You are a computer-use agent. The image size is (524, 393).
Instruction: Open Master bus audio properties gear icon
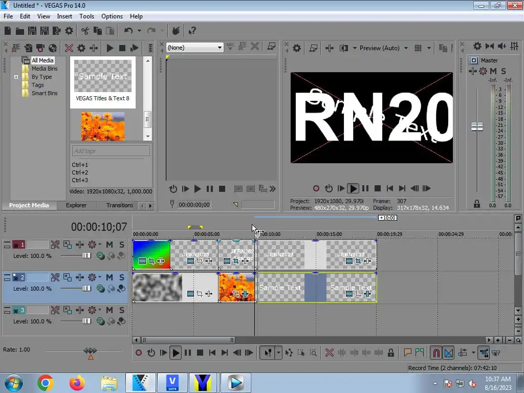click(x=477, y=46)
